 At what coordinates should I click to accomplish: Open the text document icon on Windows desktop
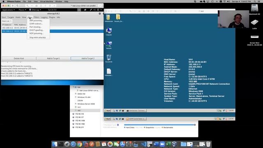pos(108,72)
